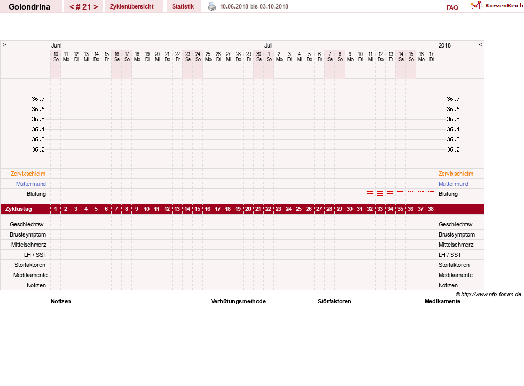Viewport: 524px width, 386px height.
Task: Click the KurvenReich text link
Action: click(504, 6)
